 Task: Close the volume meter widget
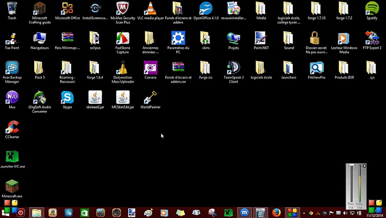click(x=364, y=166)
